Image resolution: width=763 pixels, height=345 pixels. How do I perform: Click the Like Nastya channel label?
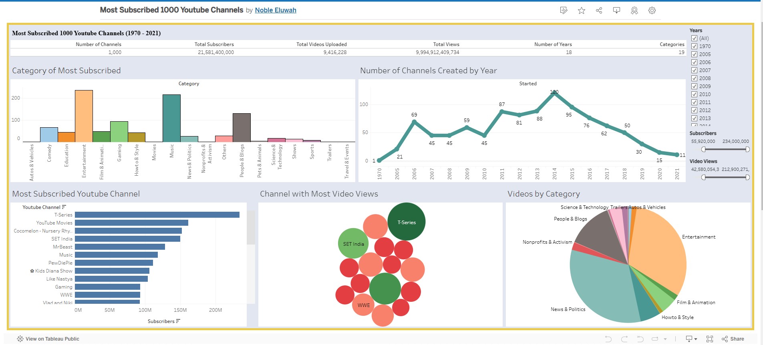(x=59, y=279)
